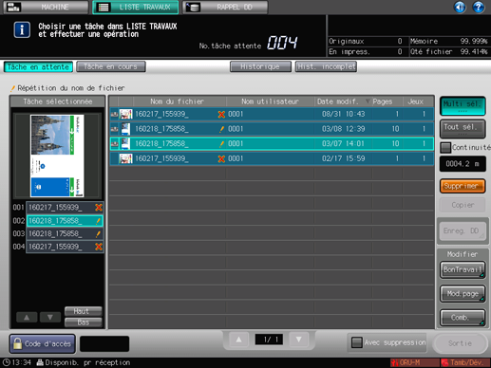The image size is (491, 368).
Task: Click print status icon of 03/08 job row
Action: pyautogui.click(x=114, y=129)
